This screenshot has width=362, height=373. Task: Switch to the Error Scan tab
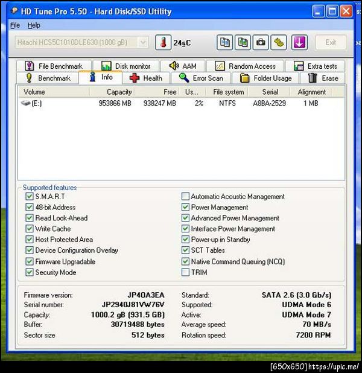(201, 78)
